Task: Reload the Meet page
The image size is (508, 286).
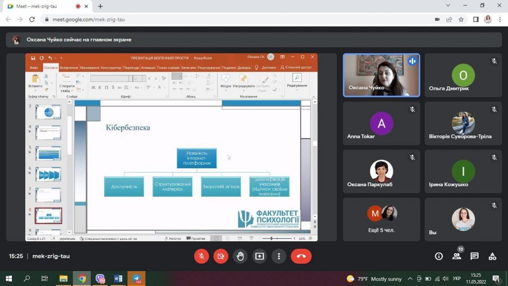Action: (x=32, y=19)
